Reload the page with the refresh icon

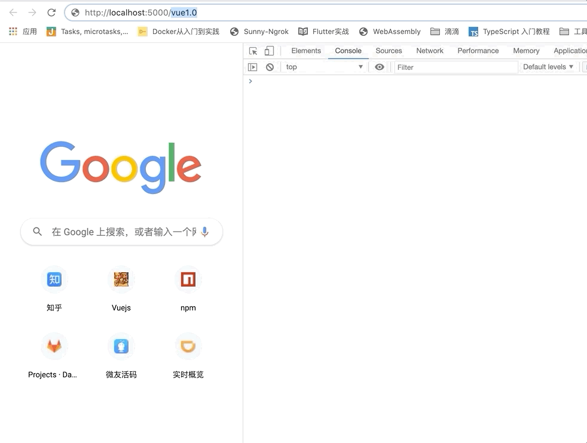pyautogui.click(x=51, y=13)
